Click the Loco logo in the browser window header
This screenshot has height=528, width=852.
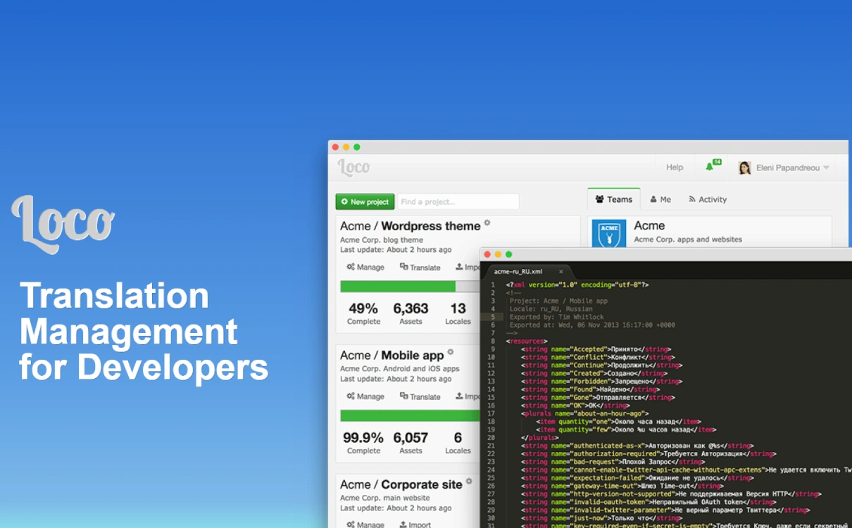[x=353, y=167]
